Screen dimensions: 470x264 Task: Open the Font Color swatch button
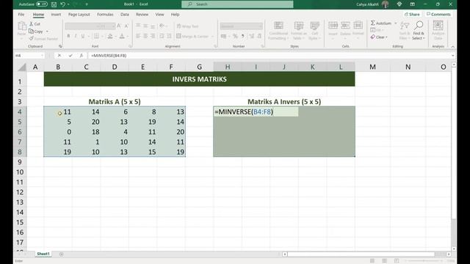point(122,36)
